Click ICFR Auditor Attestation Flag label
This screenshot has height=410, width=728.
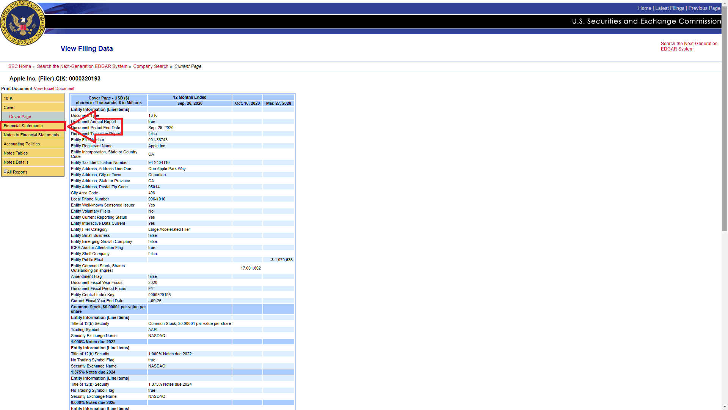pos(97,248)
